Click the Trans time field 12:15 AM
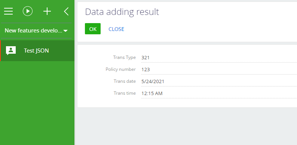Viewport: 297px width, 145px height. 219,93
